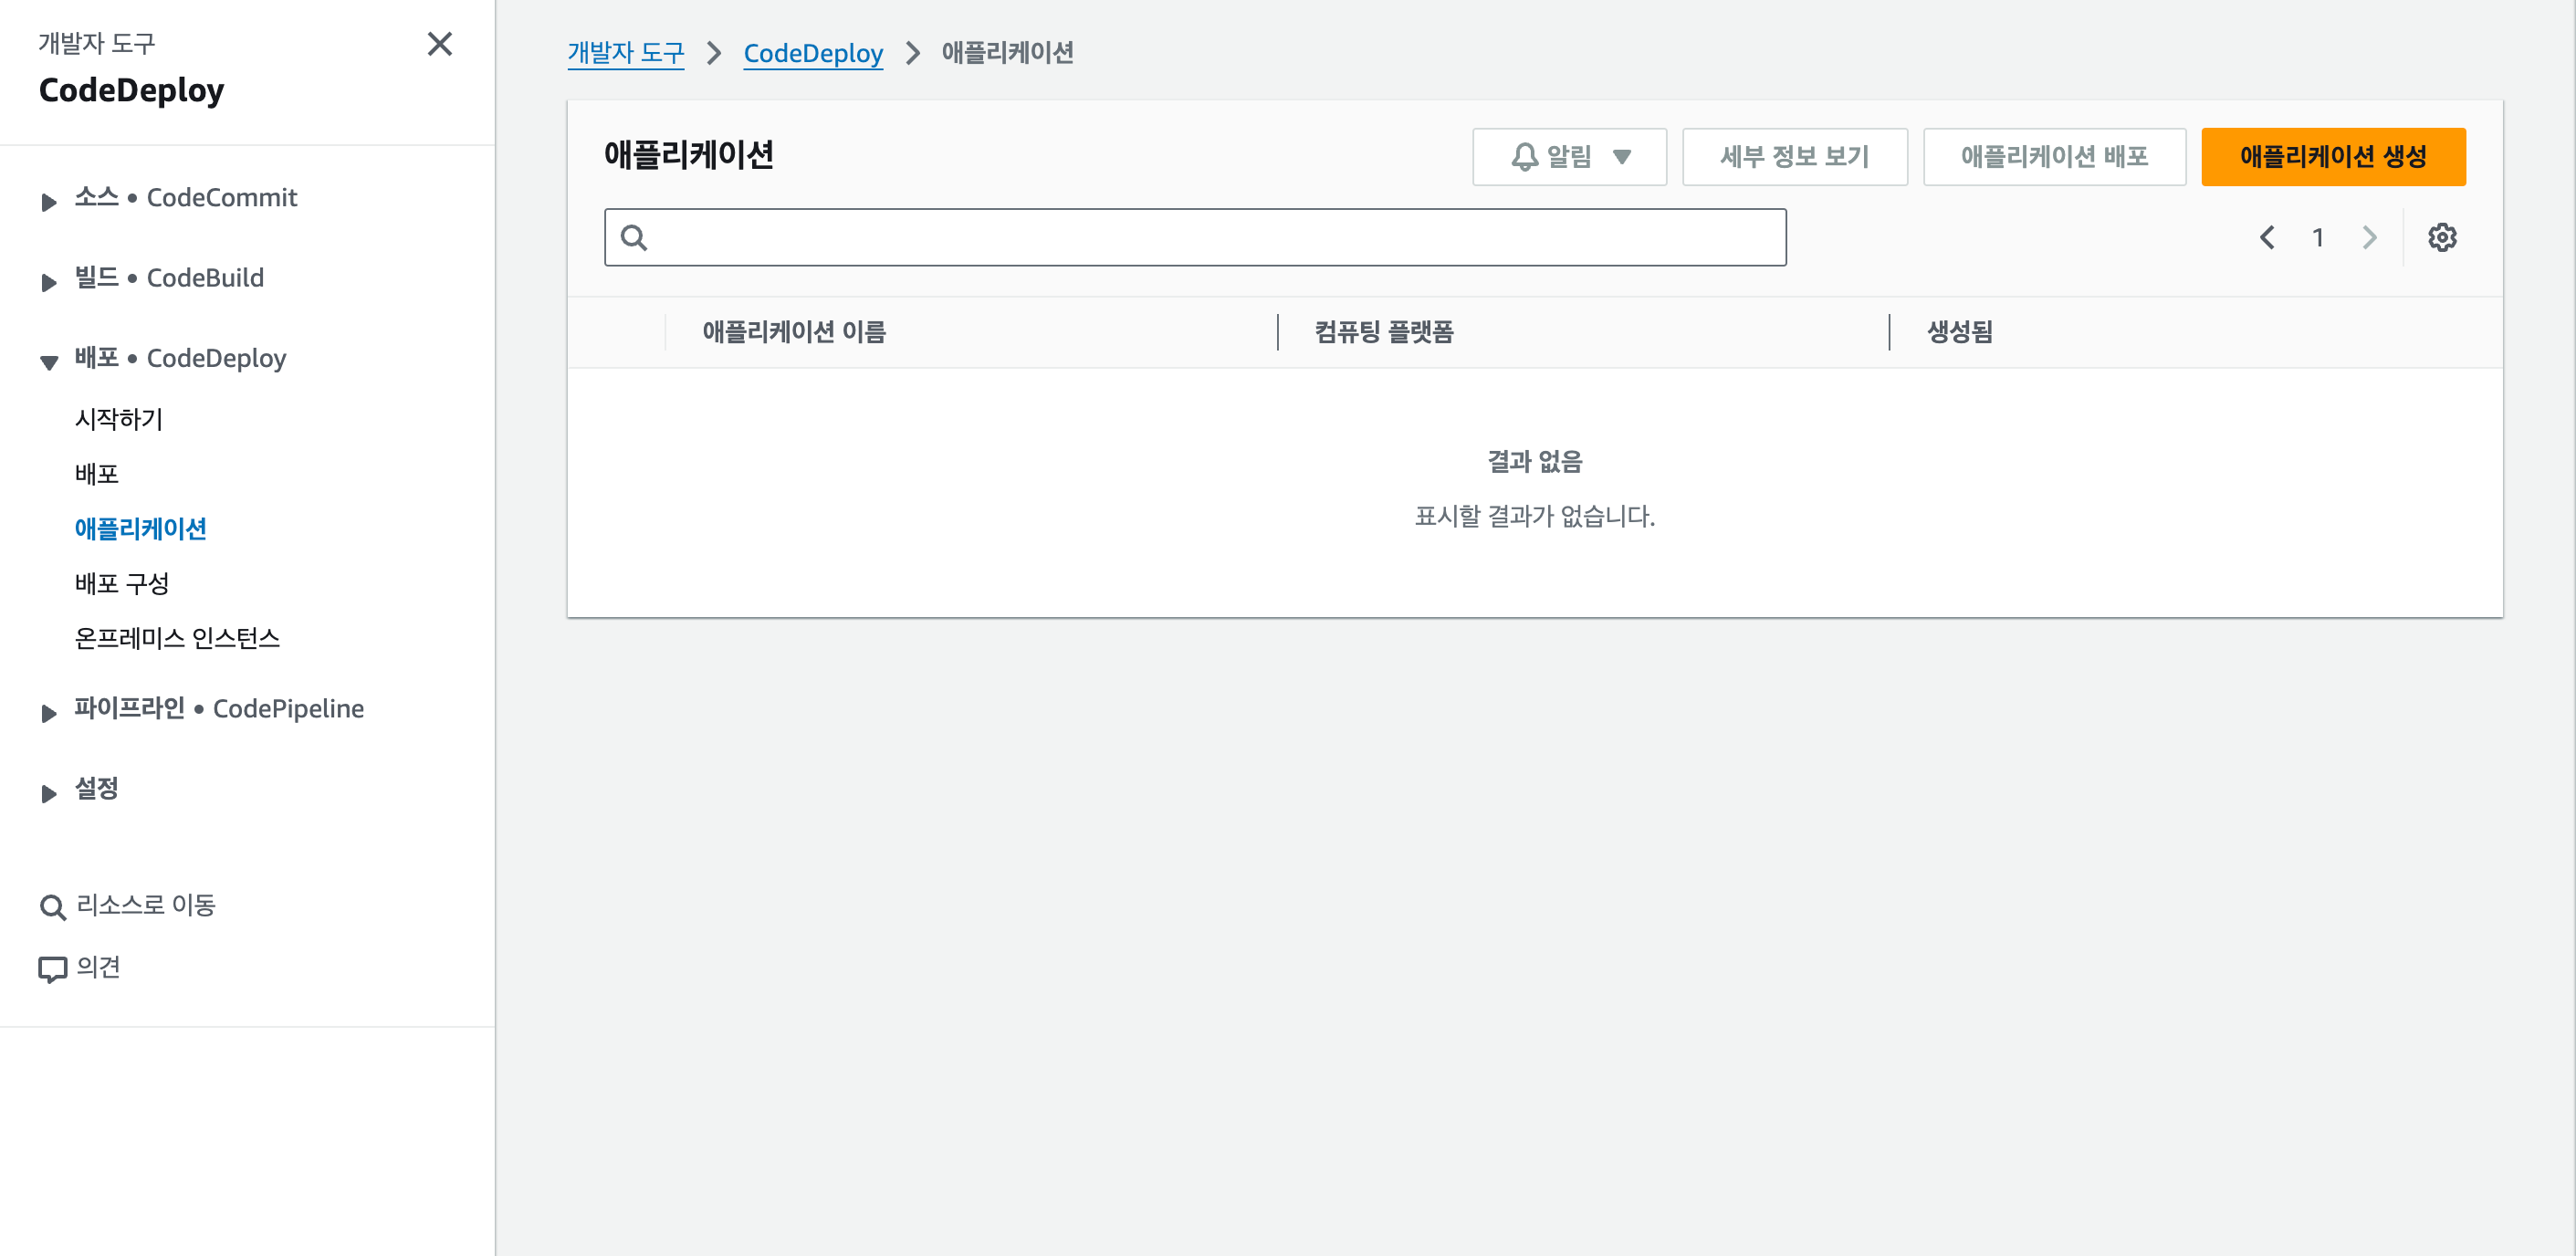This screenshot has width=2576, height=1256.
Task: Open 리소스로 이동 search icon
Action: tap(52, 907)
